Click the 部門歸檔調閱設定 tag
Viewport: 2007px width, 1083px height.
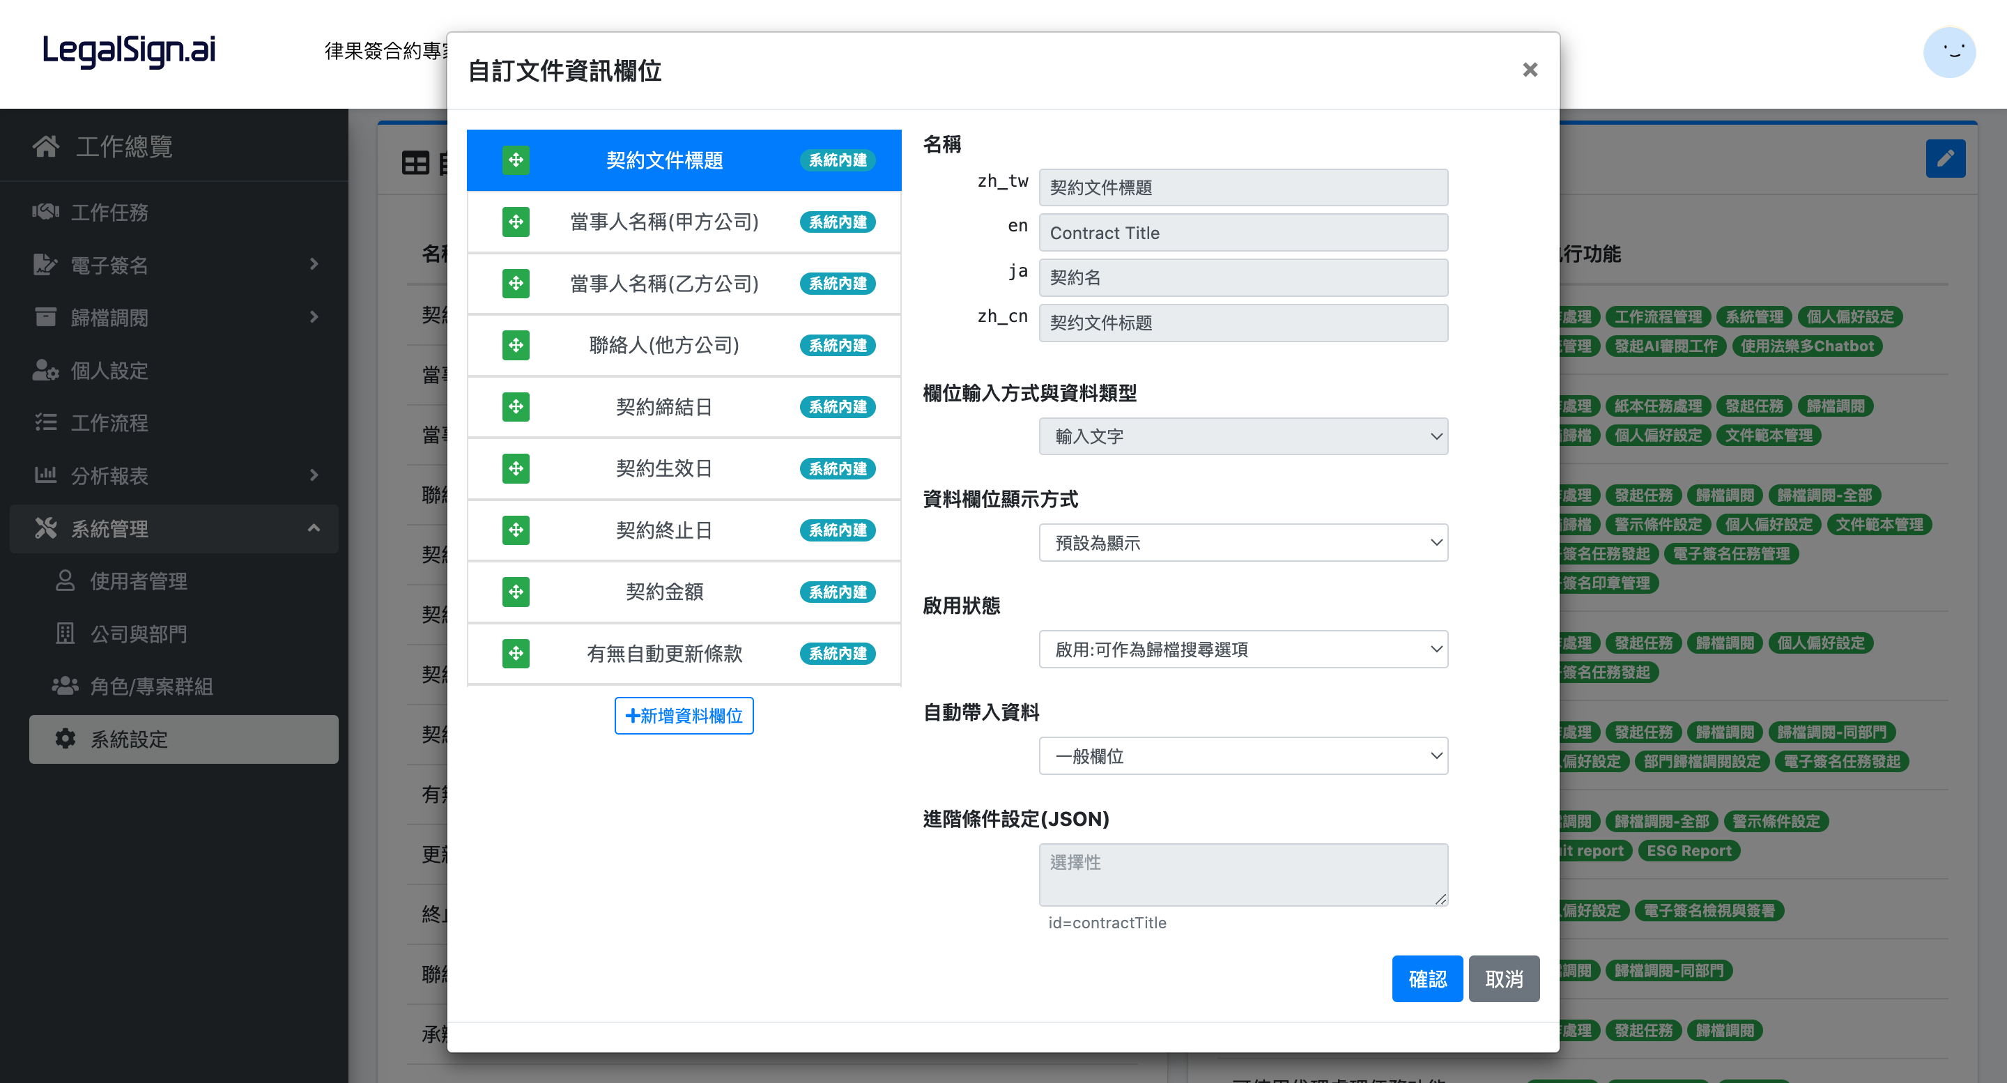(x=1702, y=761)
